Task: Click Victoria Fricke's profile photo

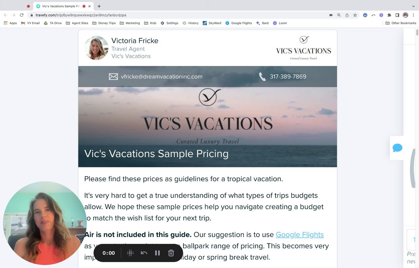Action: pos(96,48)
